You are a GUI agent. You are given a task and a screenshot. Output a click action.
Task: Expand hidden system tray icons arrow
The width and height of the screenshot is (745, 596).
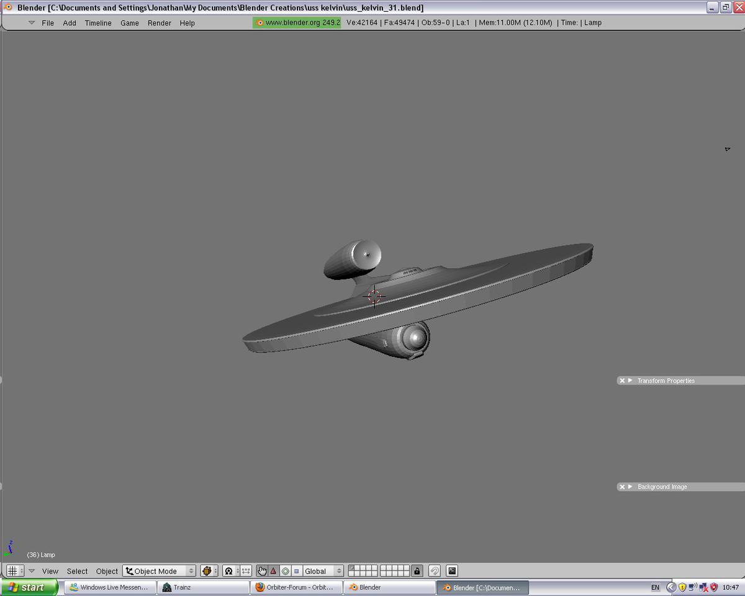click(x=670, y=587)
